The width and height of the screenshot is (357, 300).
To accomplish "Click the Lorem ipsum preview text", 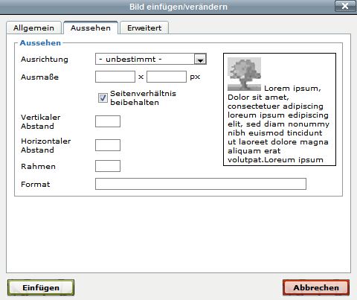I will point(278,124).
